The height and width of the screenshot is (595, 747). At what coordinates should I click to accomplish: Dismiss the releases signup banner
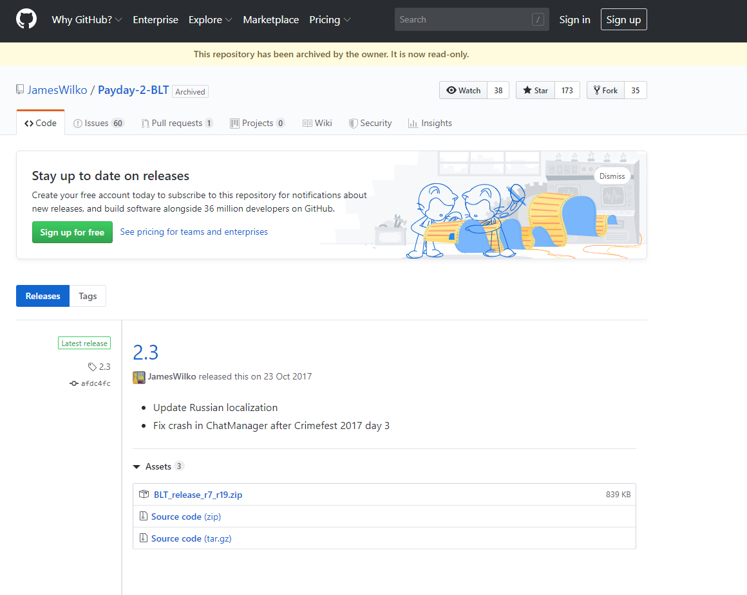(612, 176)
